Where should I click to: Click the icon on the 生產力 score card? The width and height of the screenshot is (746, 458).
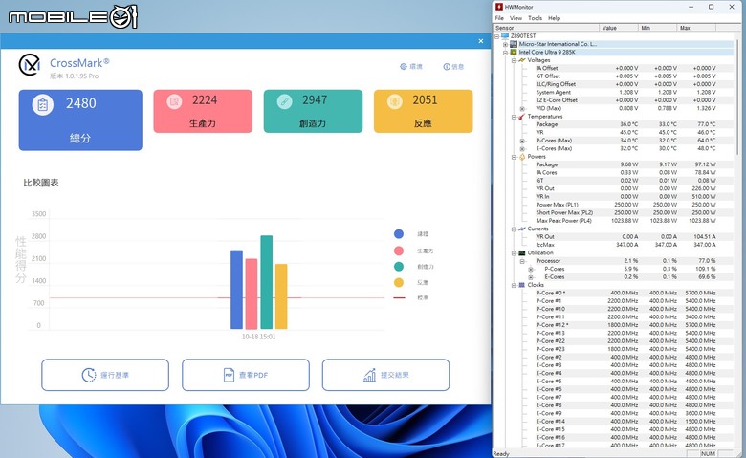coord(174,101)
